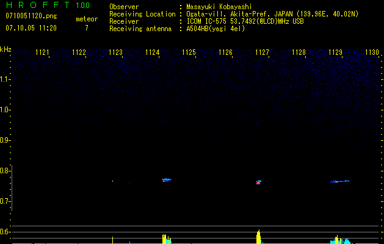Click the 1125 time axis marker

point(189,52)
